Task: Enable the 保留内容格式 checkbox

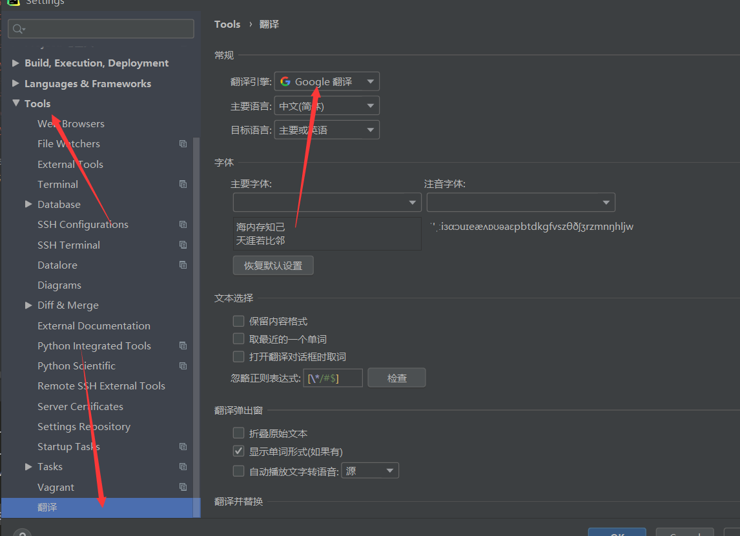Action: click(239, 322)
